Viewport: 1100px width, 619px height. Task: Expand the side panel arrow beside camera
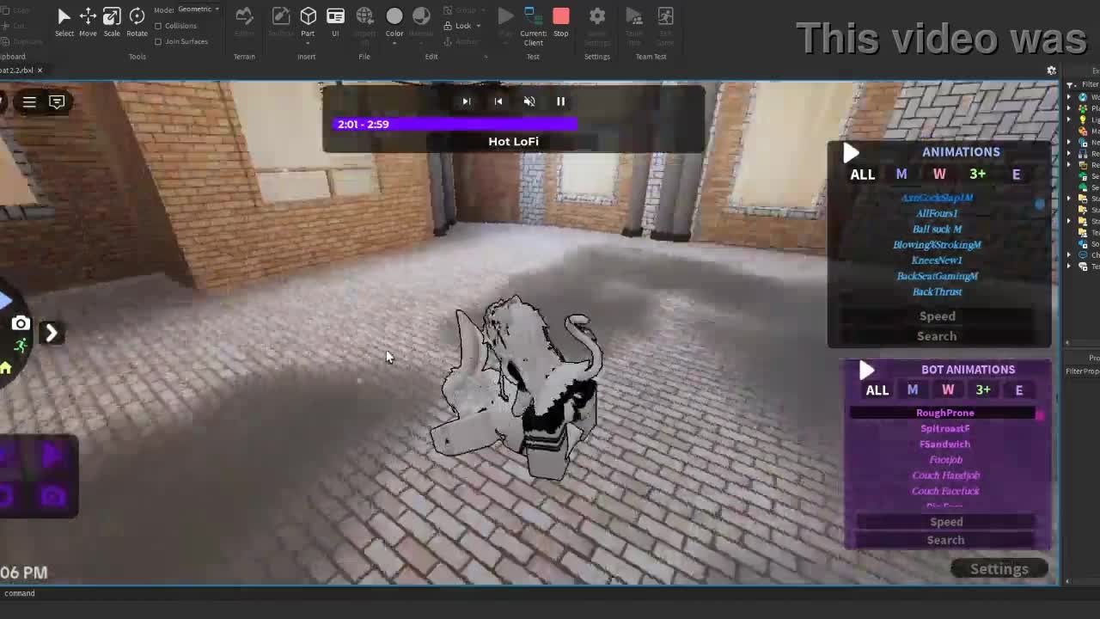(x=51, y=334)
